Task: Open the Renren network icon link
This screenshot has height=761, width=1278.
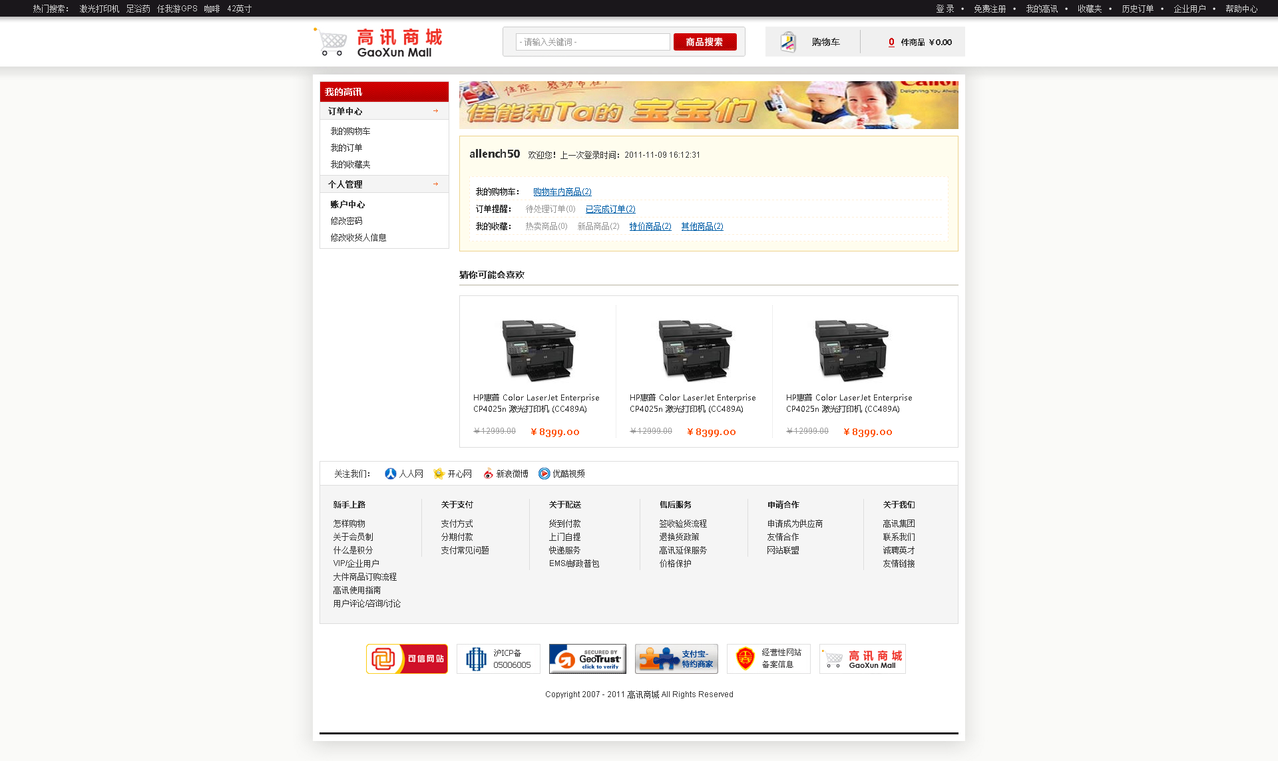Action: tap(391, 474)
